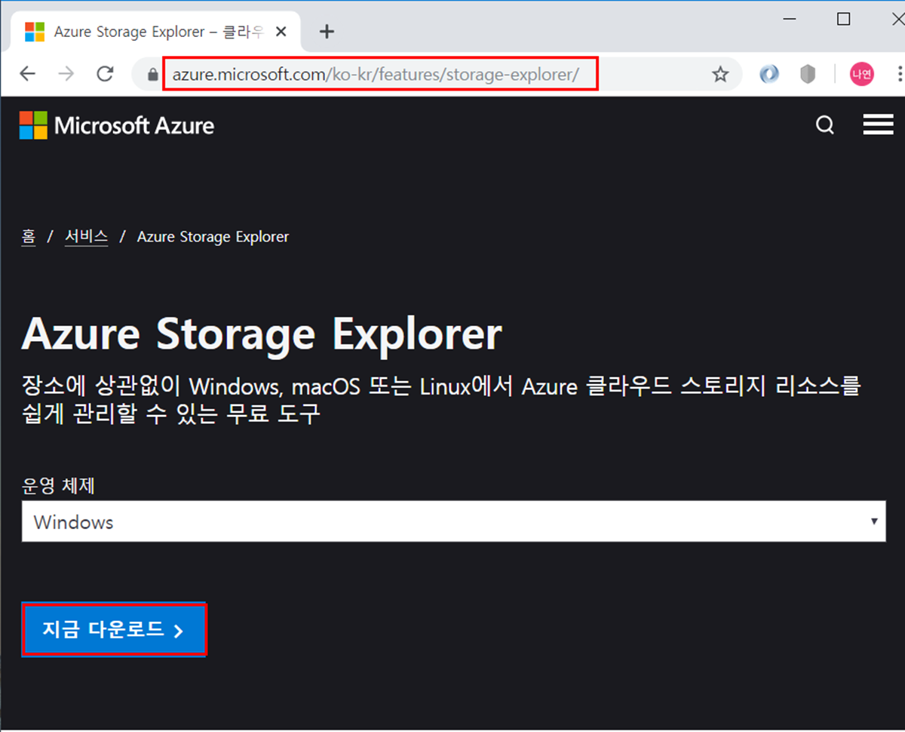Image resolution: width=905 pixels, height=732 pixels.
Task: Bookmark page with the star icon
Action: [x=720, y=74]
